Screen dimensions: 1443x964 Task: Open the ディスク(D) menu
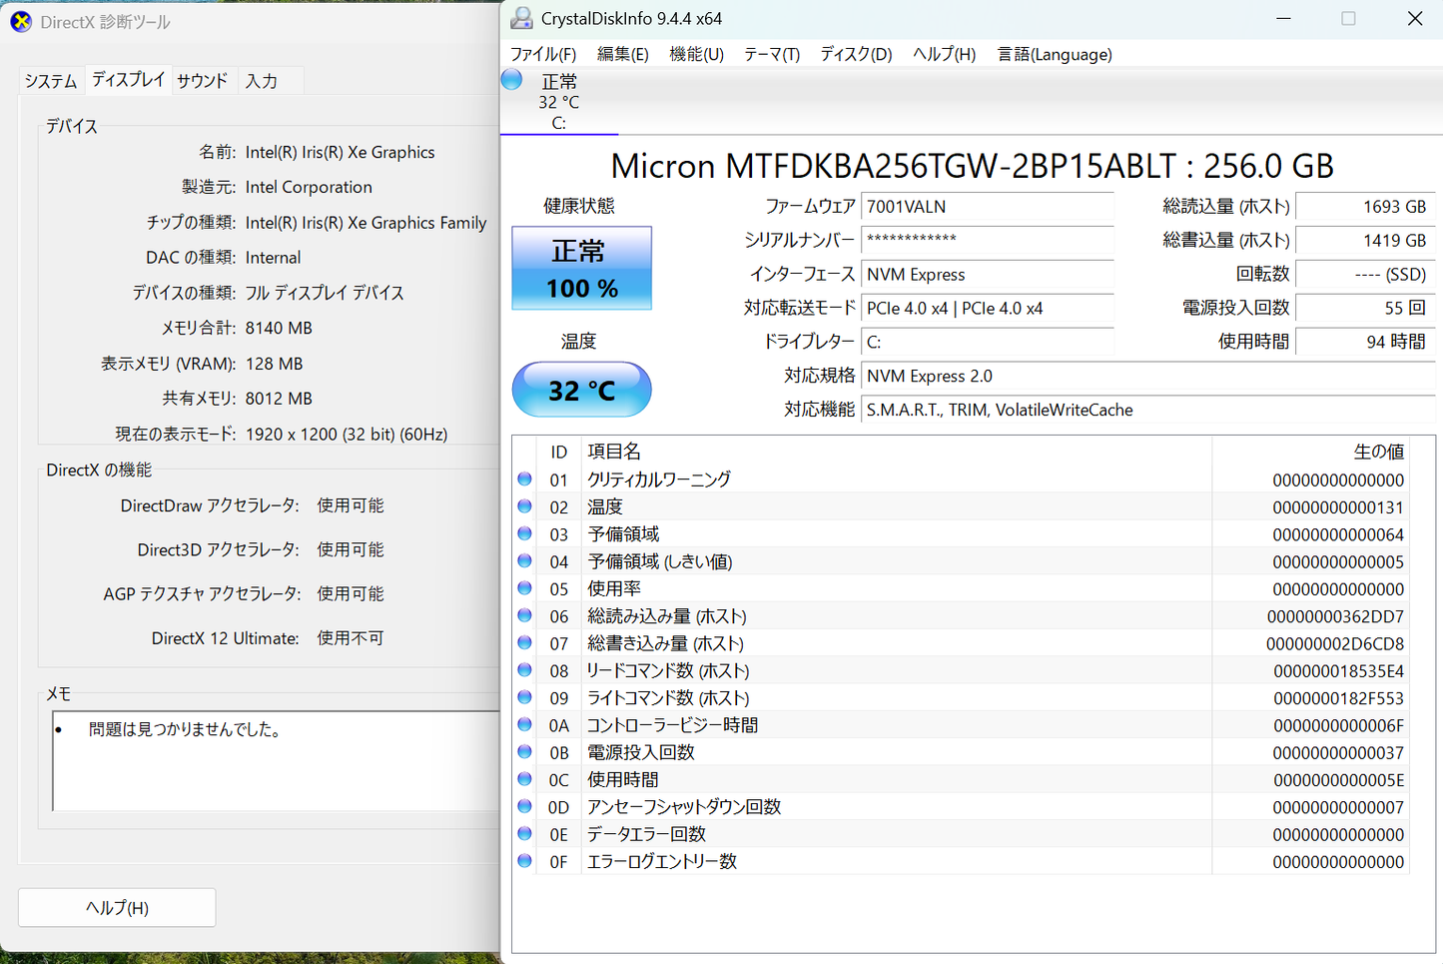coord(856,54)
